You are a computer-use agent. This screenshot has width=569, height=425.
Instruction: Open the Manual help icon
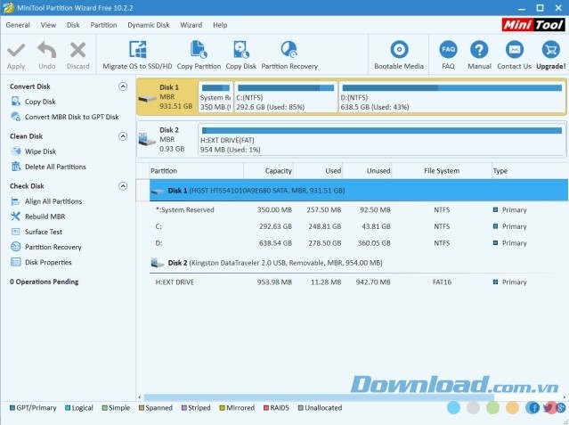click(x=479, y=49)
